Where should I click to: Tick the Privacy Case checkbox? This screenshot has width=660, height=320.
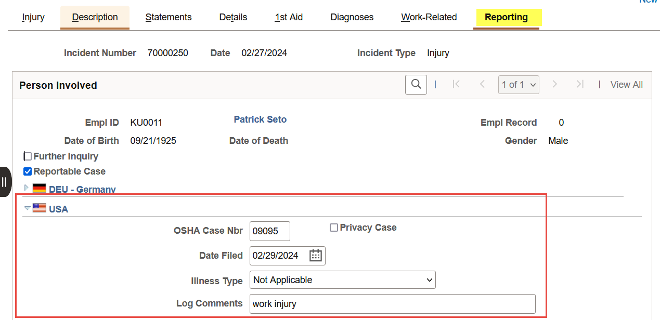[x=334, y=228]
